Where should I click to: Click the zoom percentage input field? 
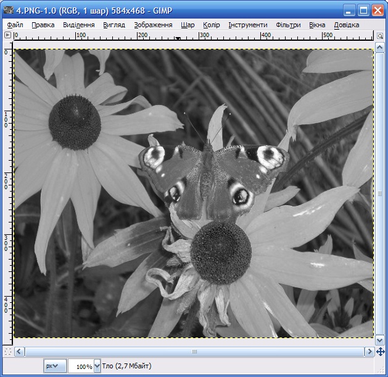[81, 366]
